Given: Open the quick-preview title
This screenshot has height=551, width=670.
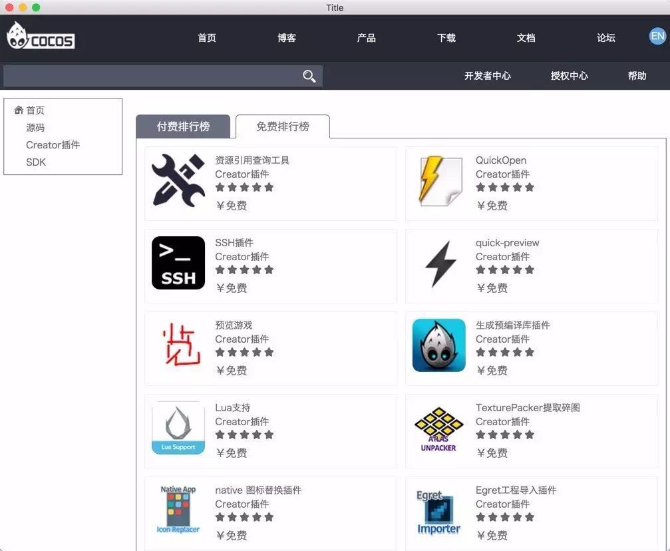Looking at the screenshot, I should (508, 243).
